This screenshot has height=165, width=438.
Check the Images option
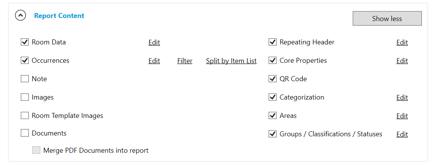coord(25,97)
